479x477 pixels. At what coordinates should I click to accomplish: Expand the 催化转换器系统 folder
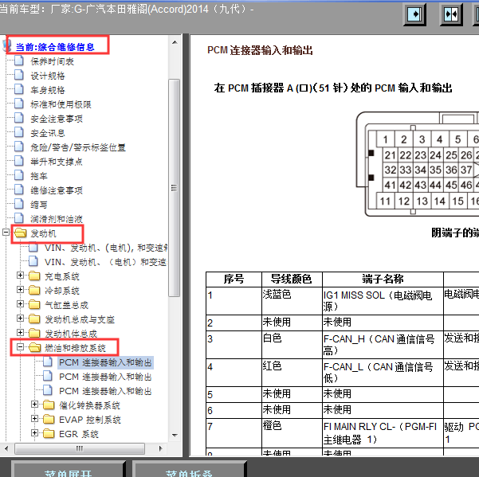point(34,404)
